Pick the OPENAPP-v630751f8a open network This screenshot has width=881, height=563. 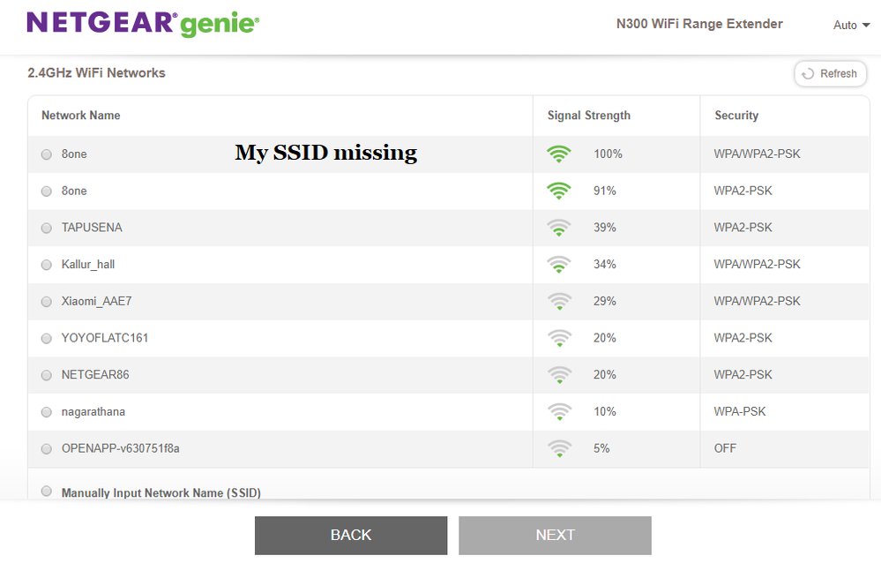coord(47,449)
